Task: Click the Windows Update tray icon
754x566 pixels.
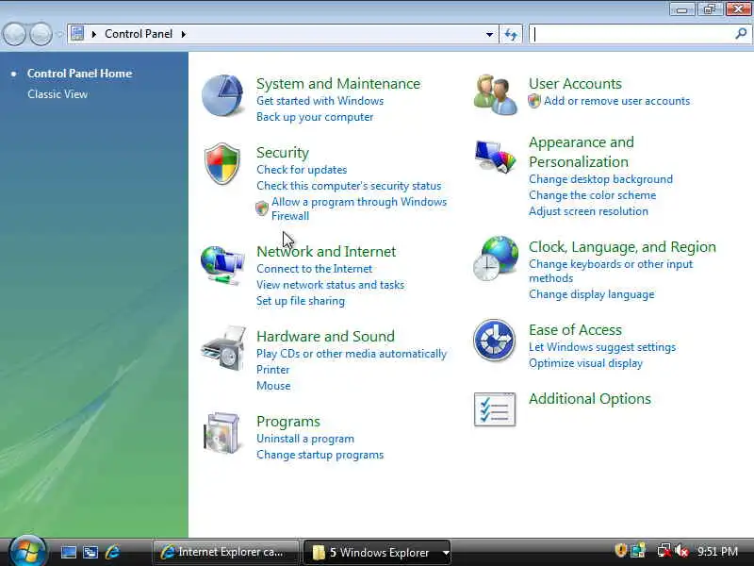Action: point(638,551)
